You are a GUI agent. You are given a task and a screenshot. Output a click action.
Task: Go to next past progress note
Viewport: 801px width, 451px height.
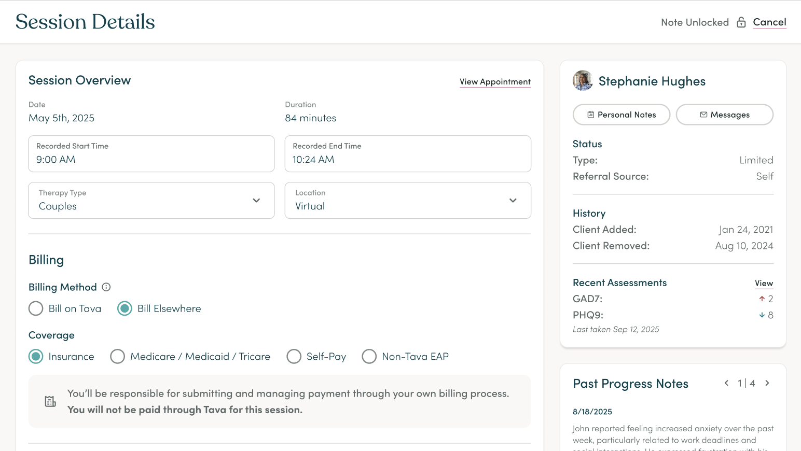tap(767, 383)
